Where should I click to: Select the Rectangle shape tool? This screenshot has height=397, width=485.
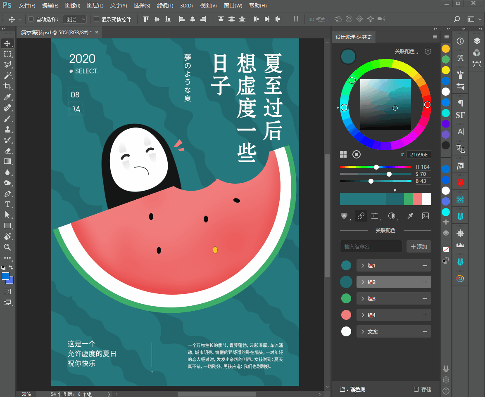coord(7,226)
